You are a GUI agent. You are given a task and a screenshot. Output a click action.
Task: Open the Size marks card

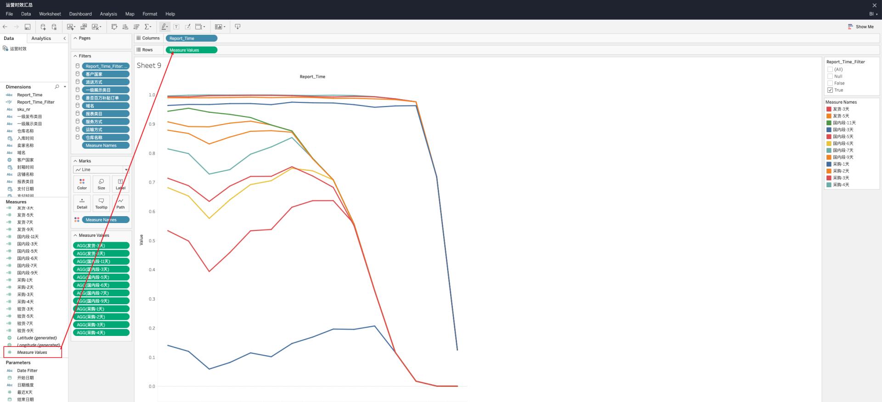[101, 184]
